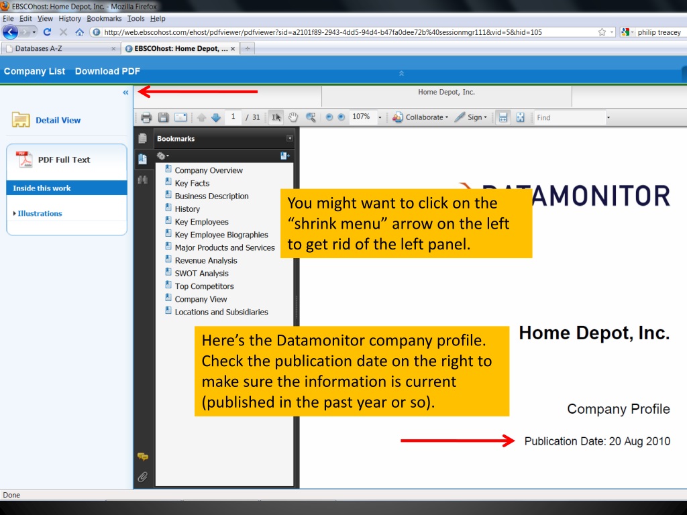Enable scrolling page width view icon
Viewport: 687px width, 515px height.
pyautogui.click(x=503, y=117)
